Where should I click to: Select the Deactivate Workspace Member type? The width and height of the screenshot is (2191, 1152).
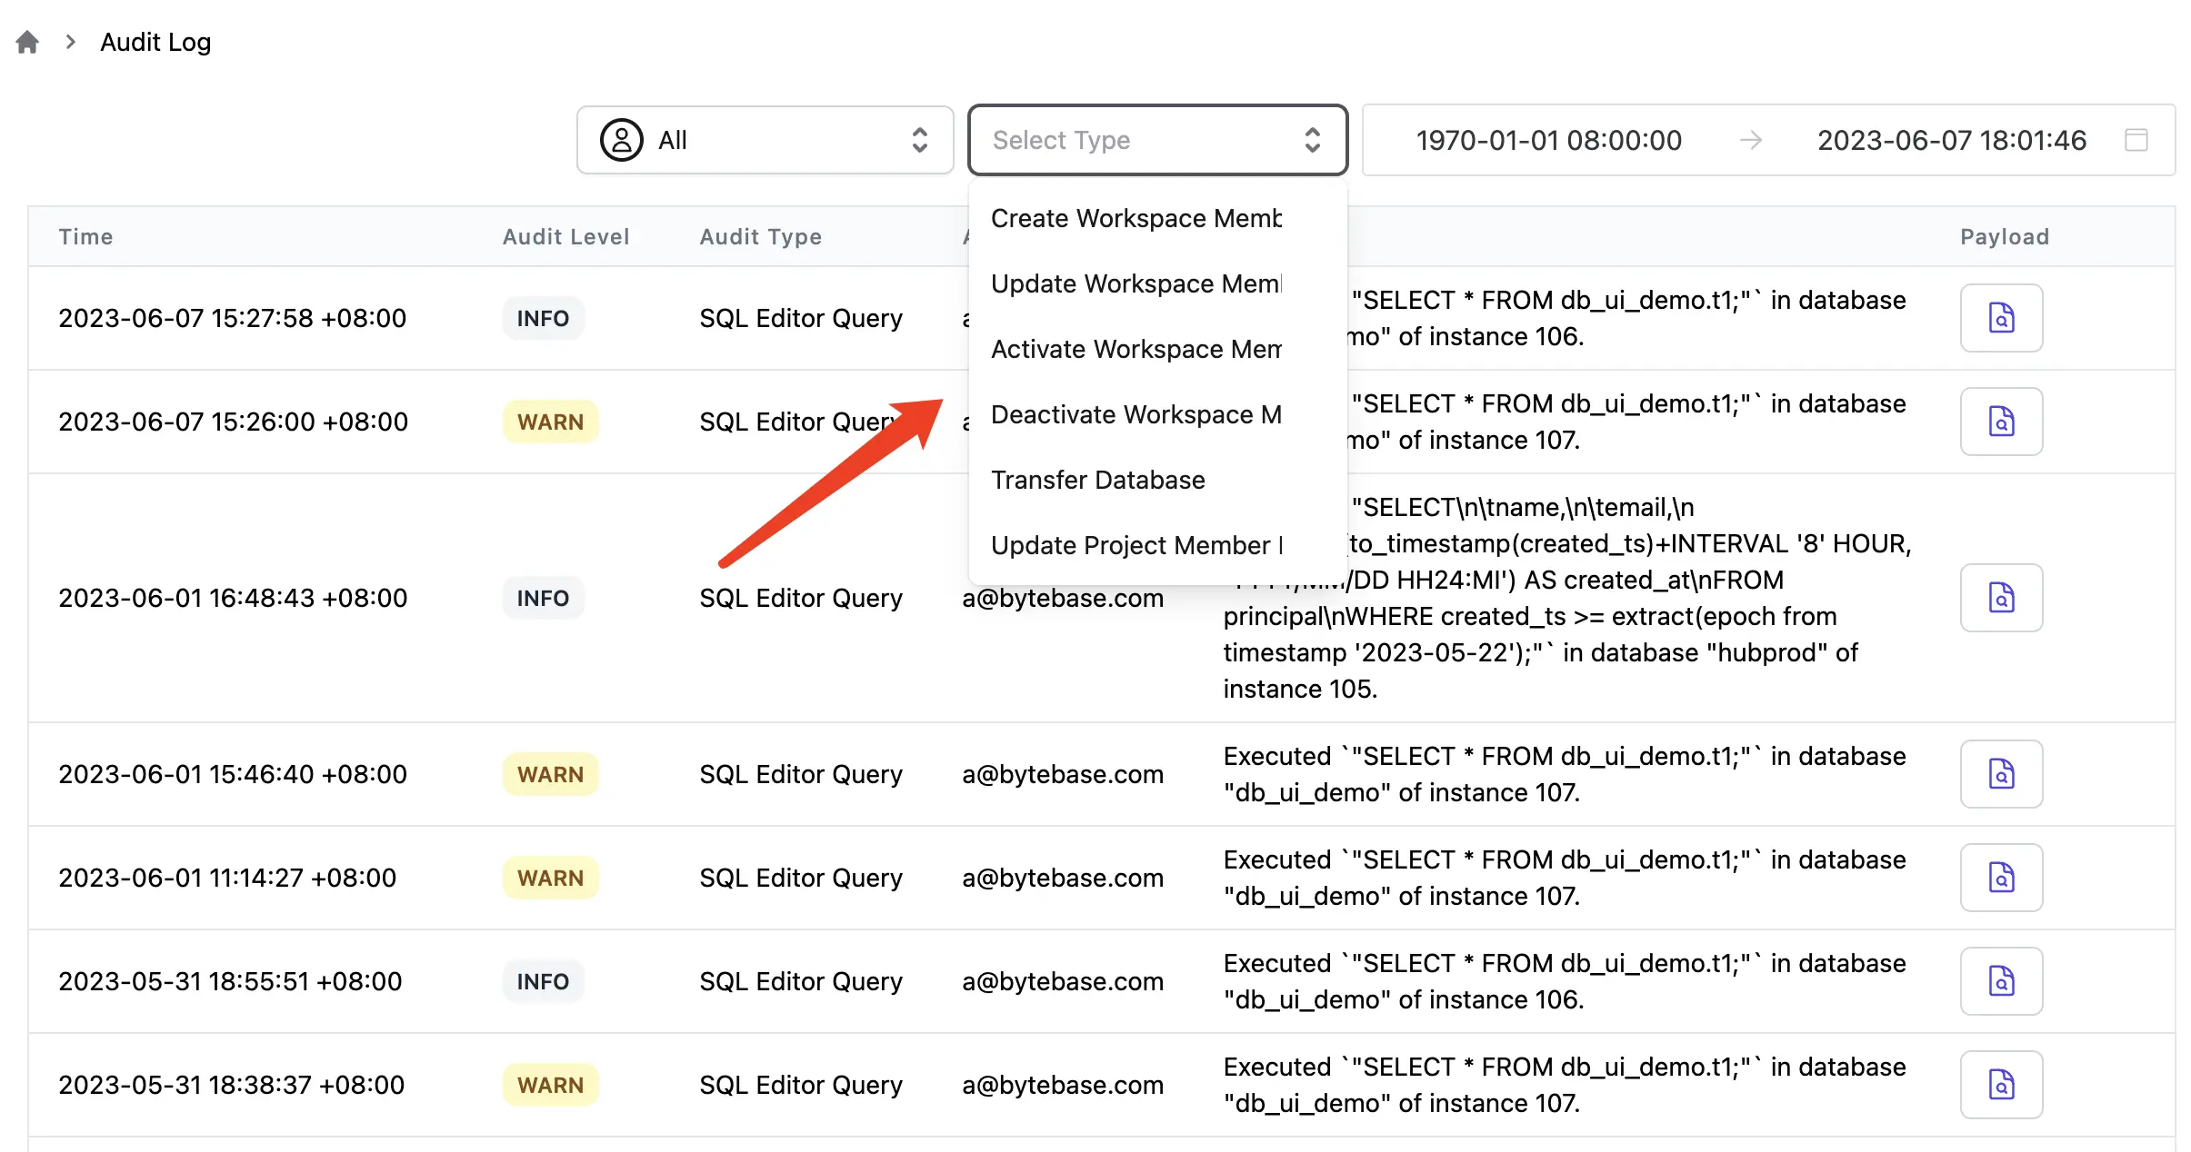tap(1136, 414)
